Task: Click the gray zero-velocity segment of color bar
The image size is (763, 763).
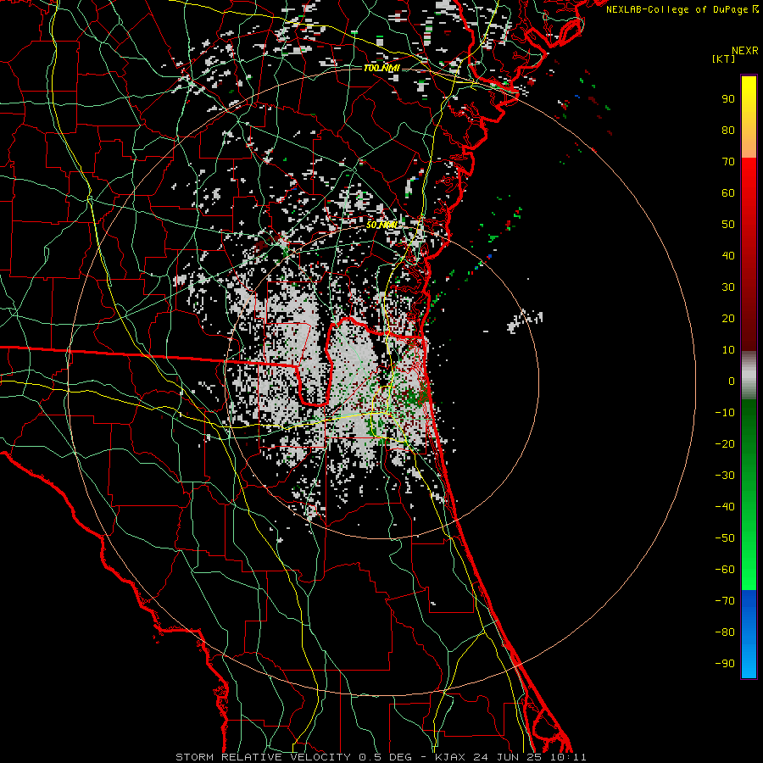Action: (749, 376)
